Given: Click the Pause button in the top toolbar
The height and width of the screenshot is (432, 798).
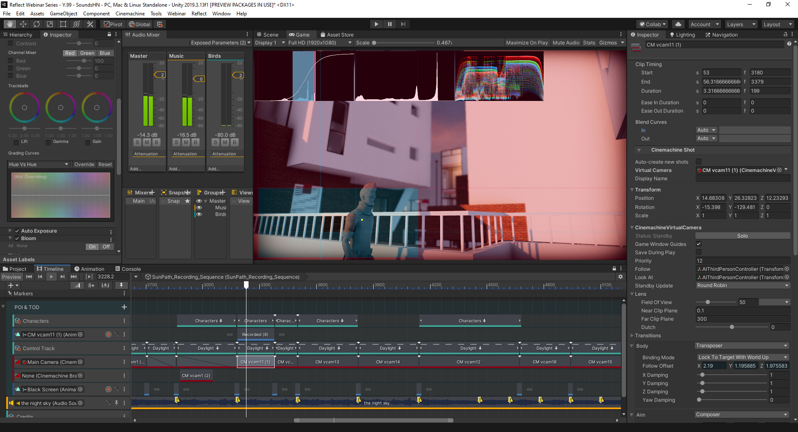Looking at the screenshot, I should 389,24.
